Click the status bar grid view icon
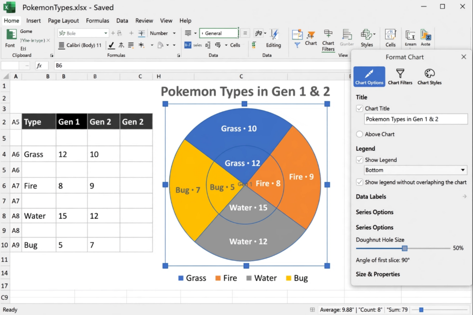This screenshot has width=473, height=315. [312, 309]
